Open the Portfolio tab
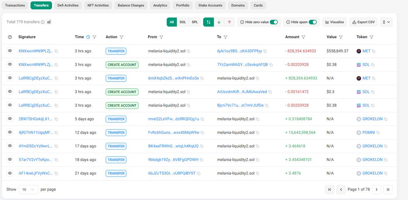 coord(182,5)
